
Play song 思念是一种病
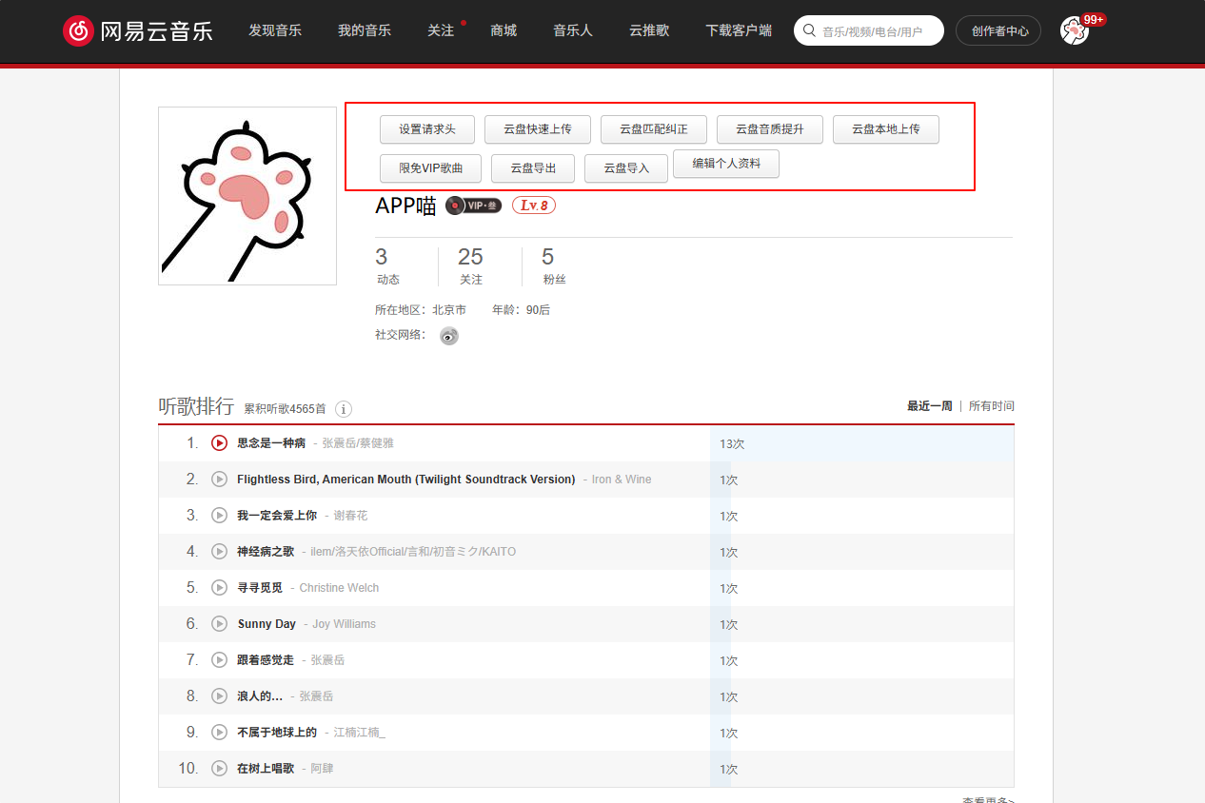tap(219, 442)
